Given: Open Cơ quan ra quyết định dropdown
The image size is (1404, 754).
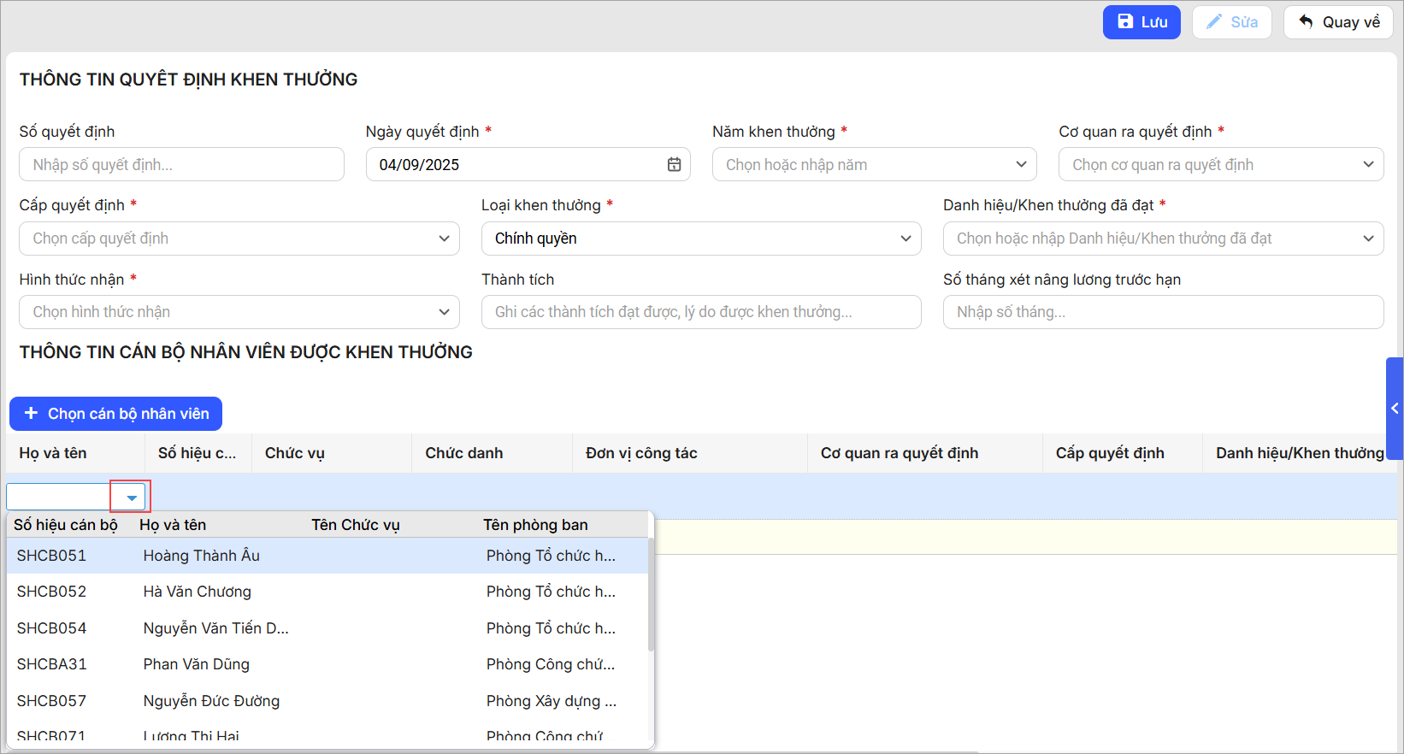Looking at the screenshot, I should click(x=1368, y=165).
